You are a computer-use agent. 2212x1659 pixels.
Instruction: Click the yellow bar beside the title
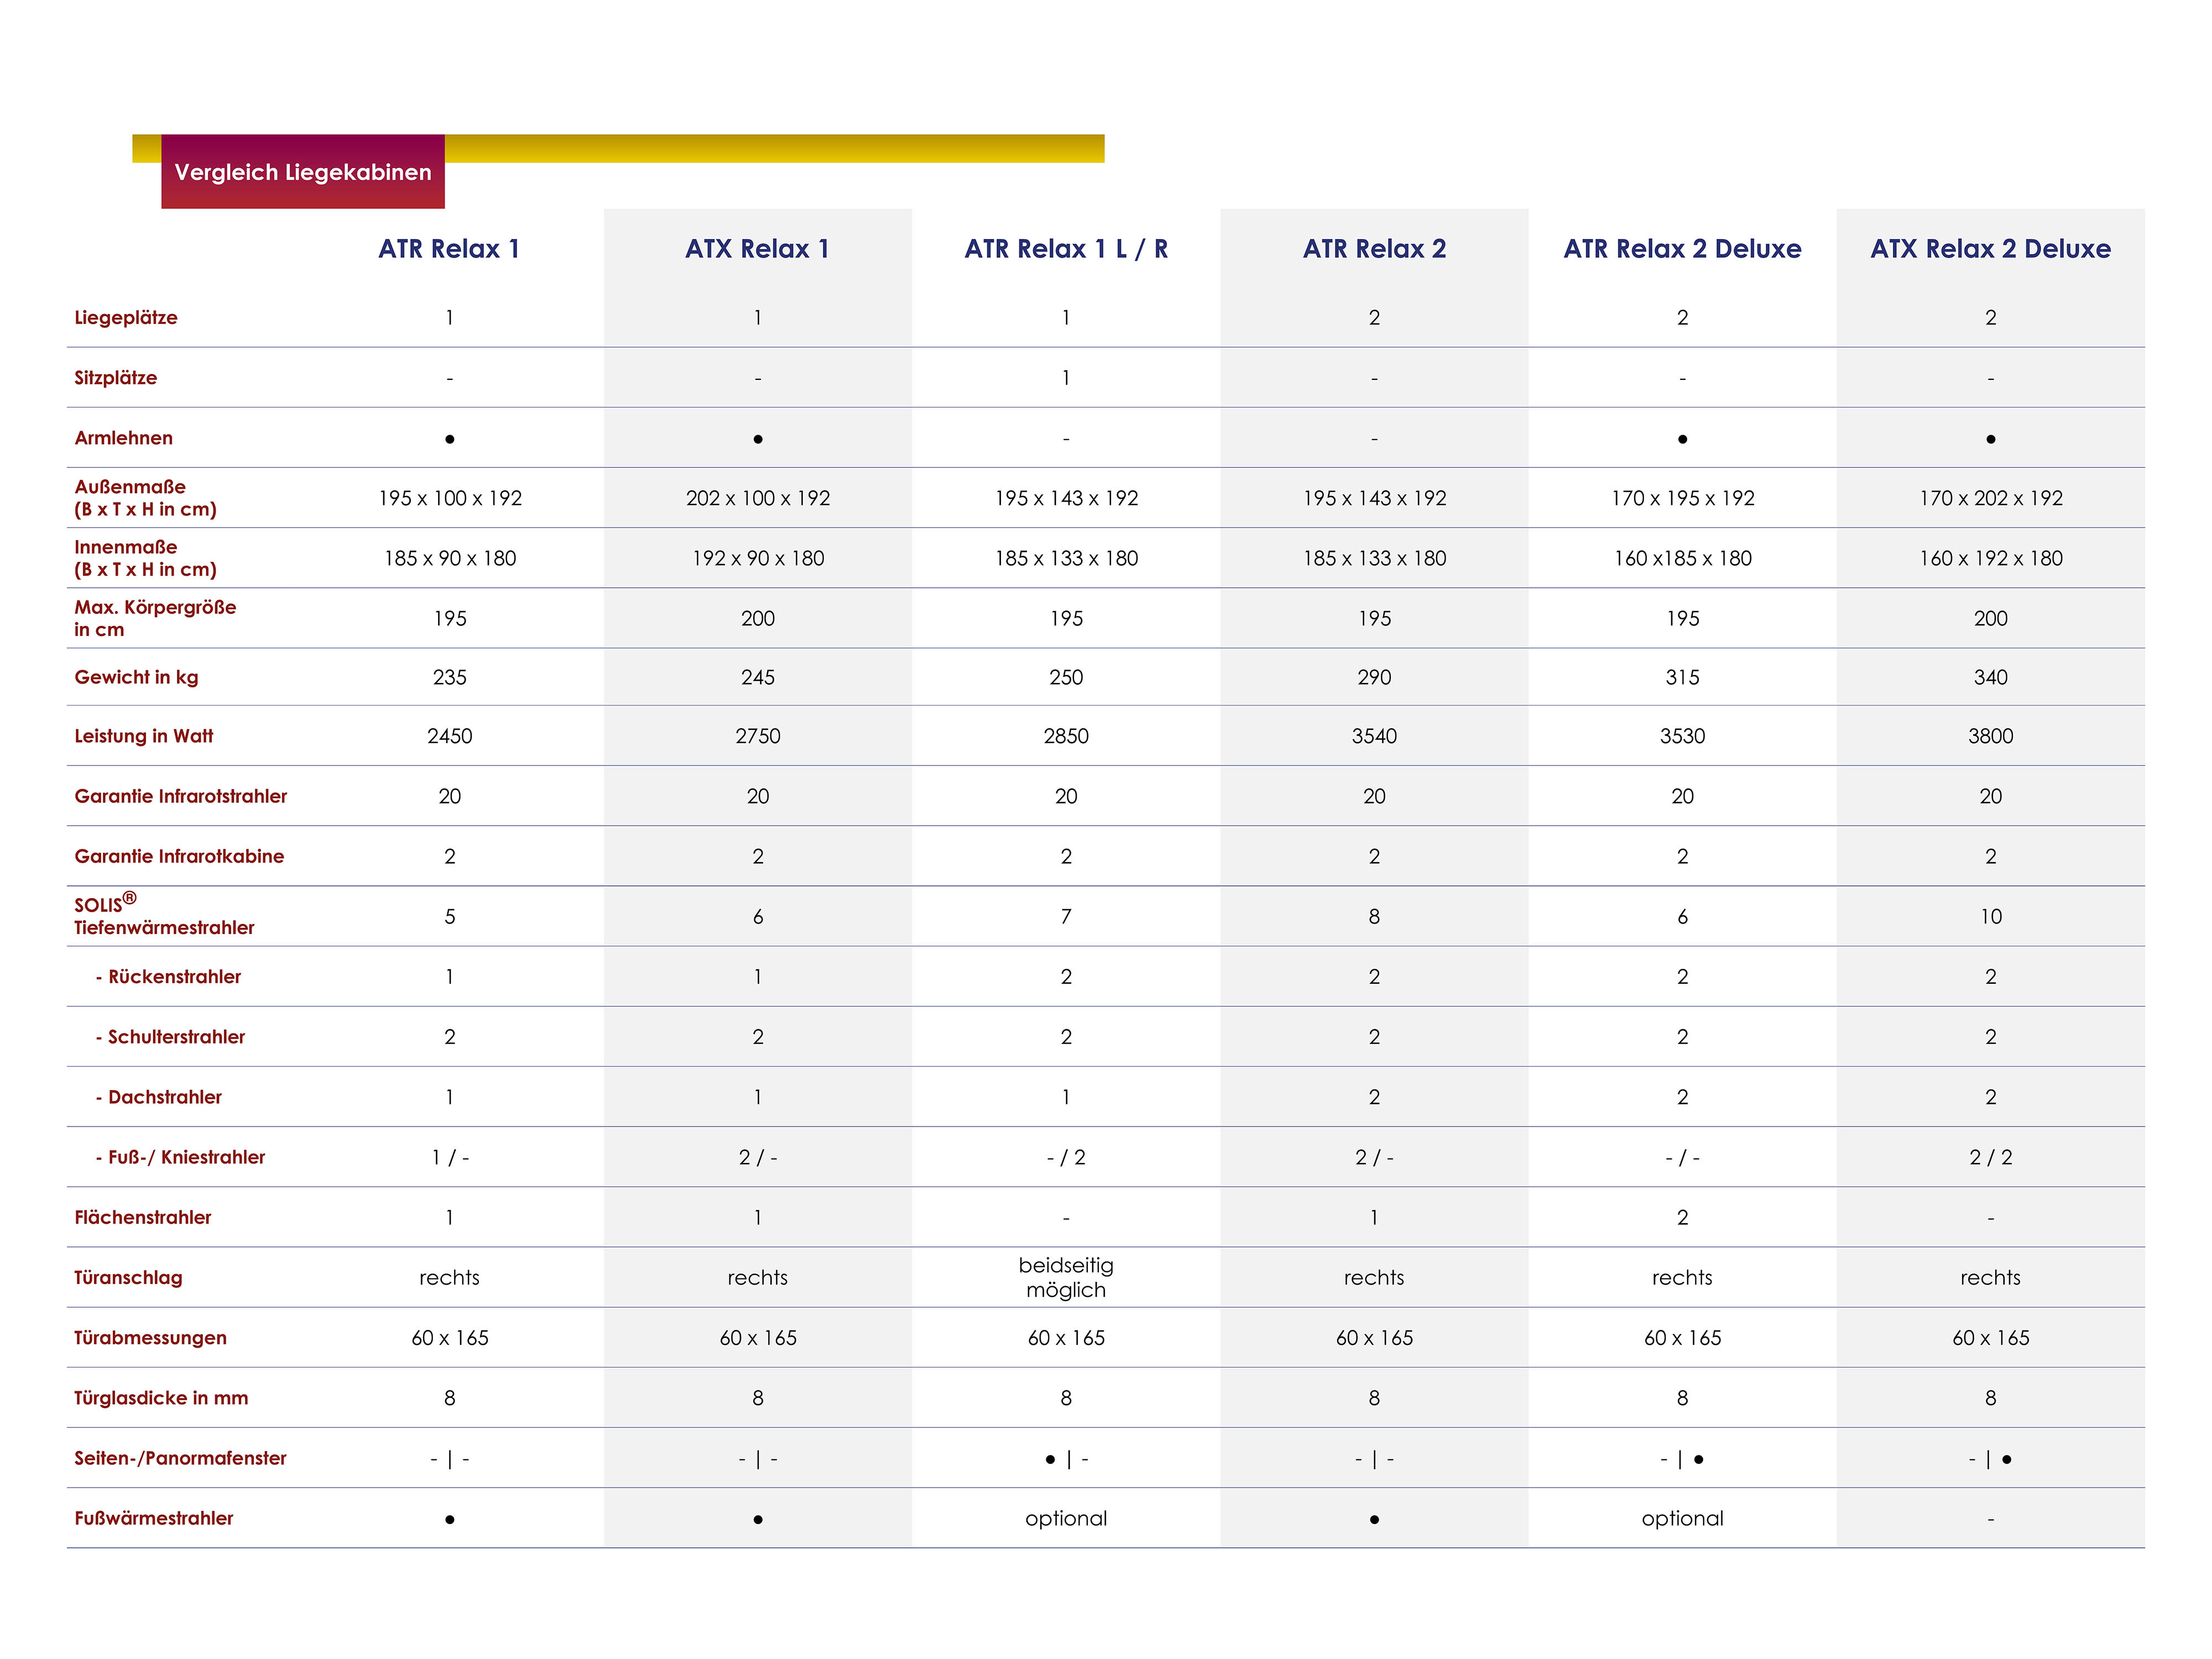774,148
